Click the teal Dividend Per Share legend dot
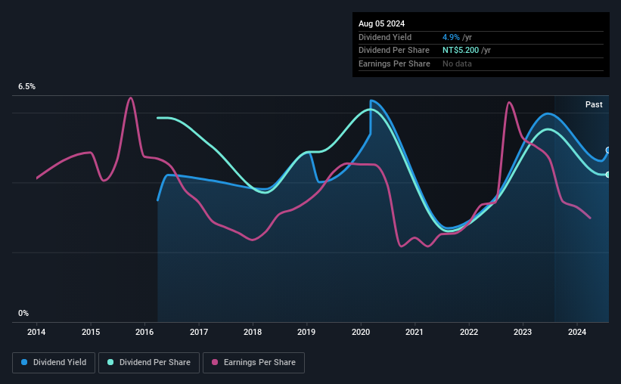The width and height of the screenshot is (621, 384). 110,362
